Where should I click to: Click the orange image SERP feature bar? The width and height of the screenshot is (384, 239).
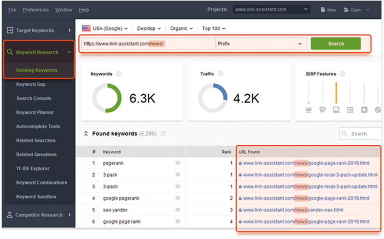point(336,92)
